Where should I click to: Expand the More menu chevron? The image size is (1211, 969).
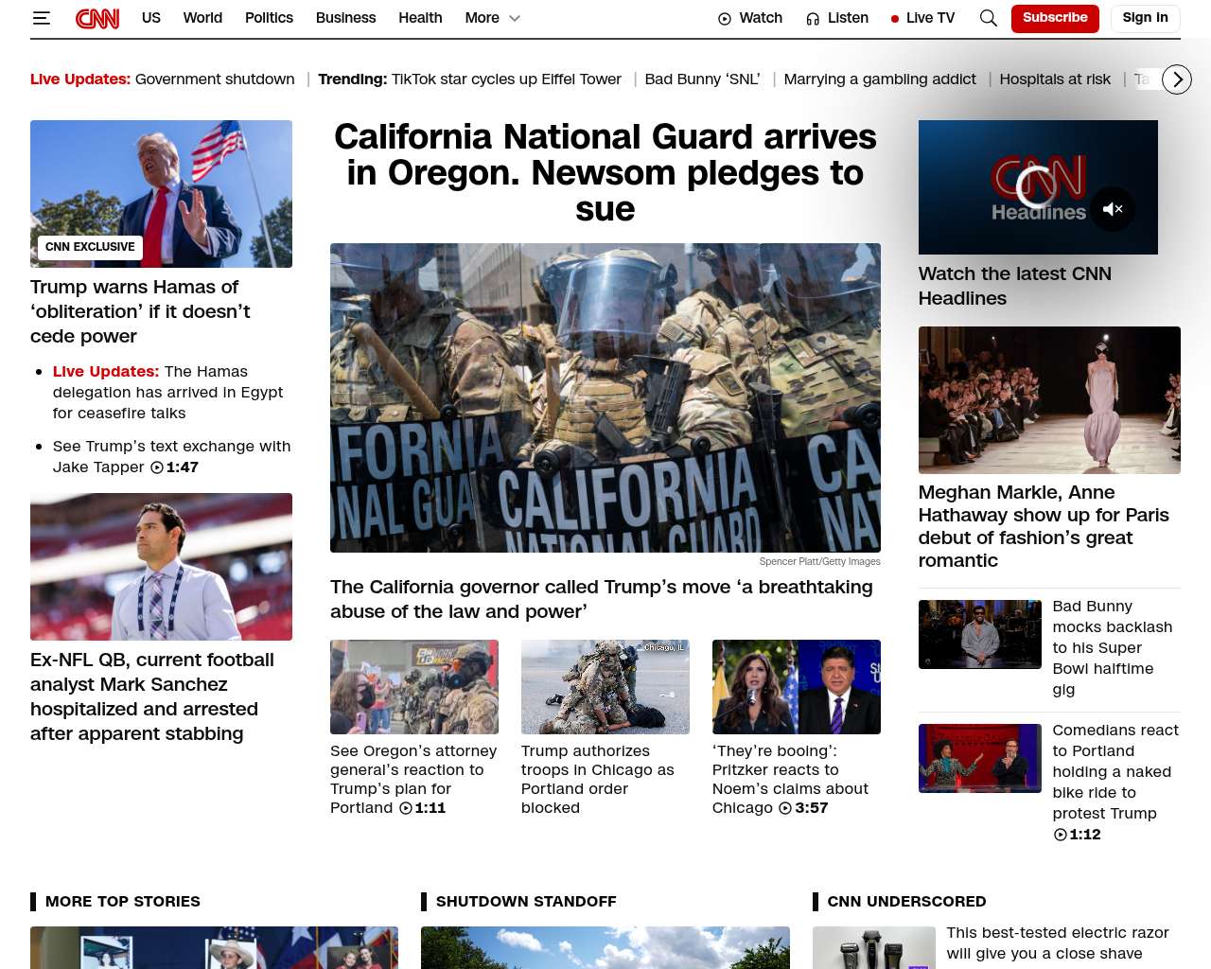tap(515, 18)
